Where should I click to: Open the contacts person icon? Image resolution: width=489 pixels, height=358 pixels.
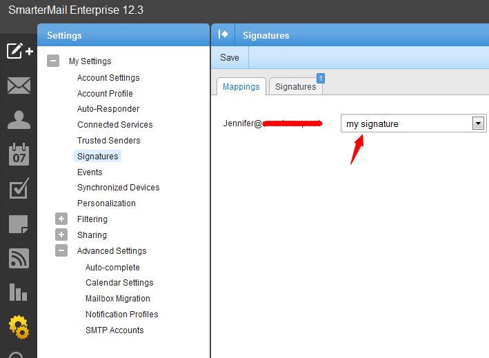[x=19, y=119]
